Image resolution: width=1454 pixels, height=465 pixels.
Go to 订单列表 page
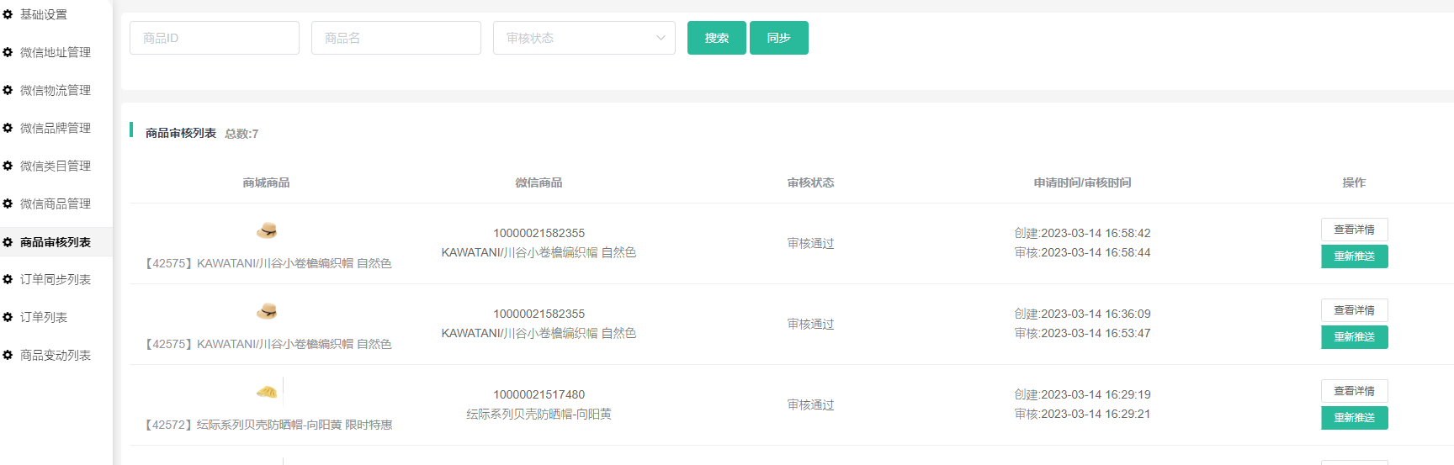(44, 317)
